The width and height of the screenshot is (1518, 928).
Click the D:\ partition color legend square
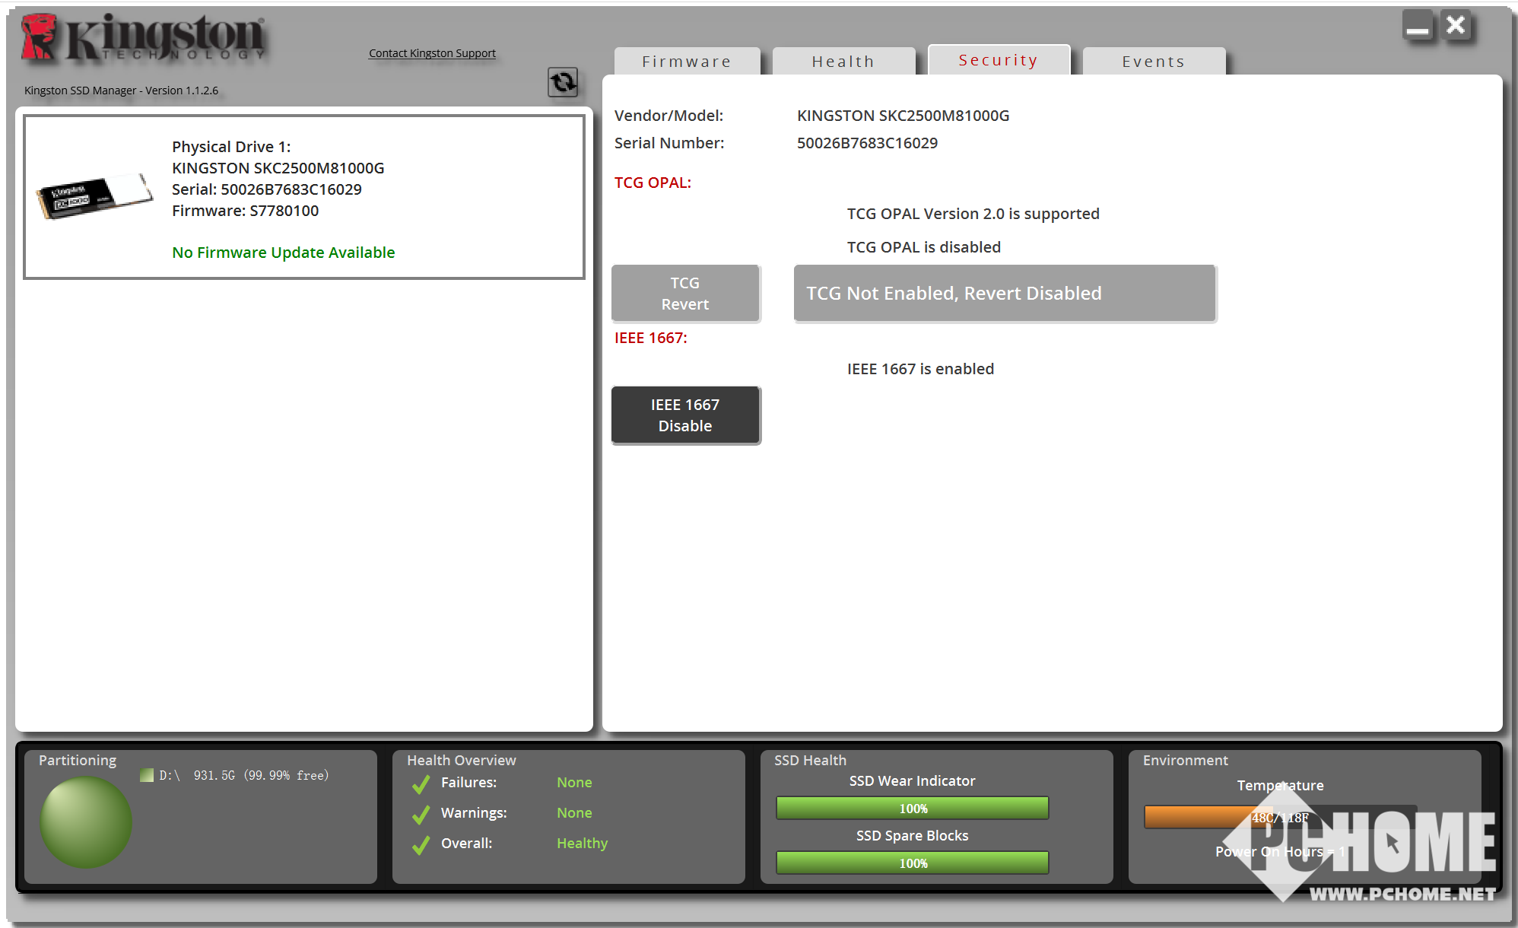click(x=147, y=775)
